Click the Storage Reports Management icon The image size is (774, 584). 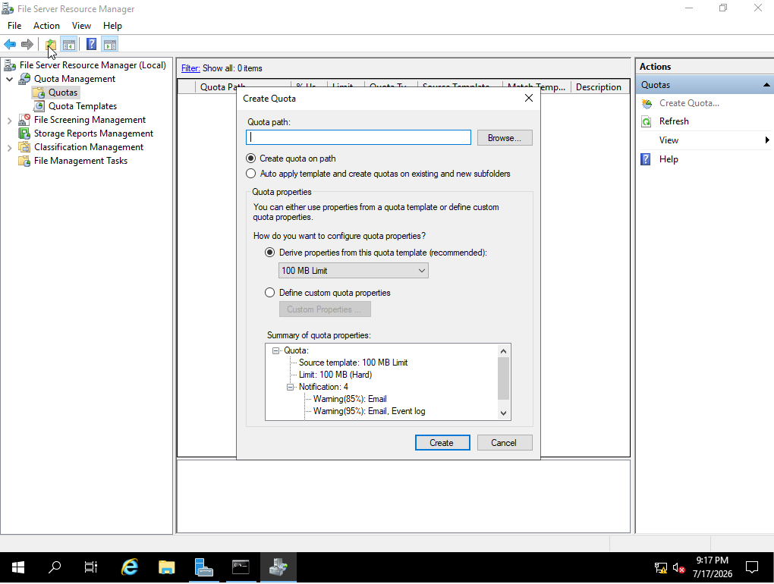(24, 133)
